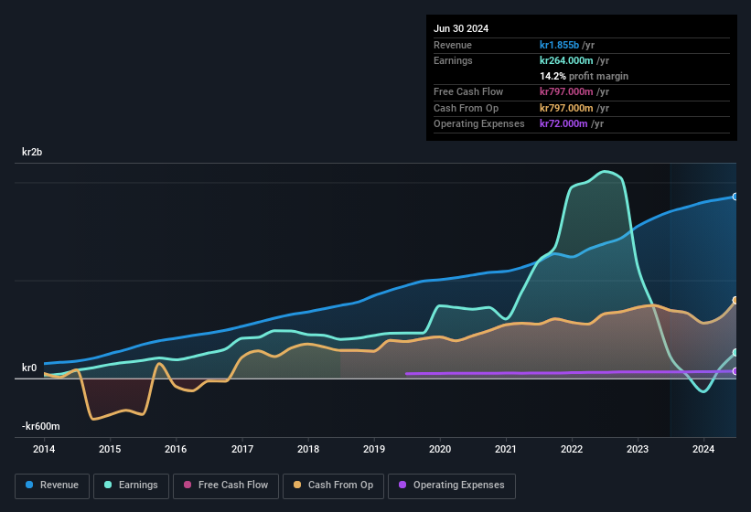This screenshot has height=512, width=751.
Task: Click the kr264.000m earnings value
Action: click(x=566, y=60)
